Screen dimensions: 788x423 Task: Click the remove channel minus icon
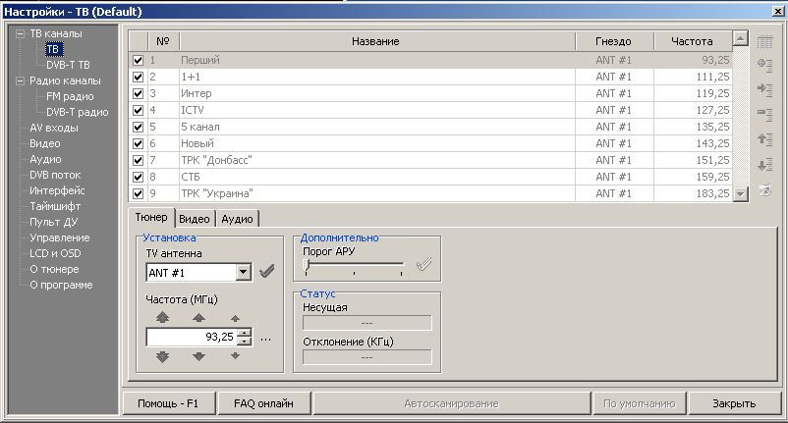[x=764, y=114]
